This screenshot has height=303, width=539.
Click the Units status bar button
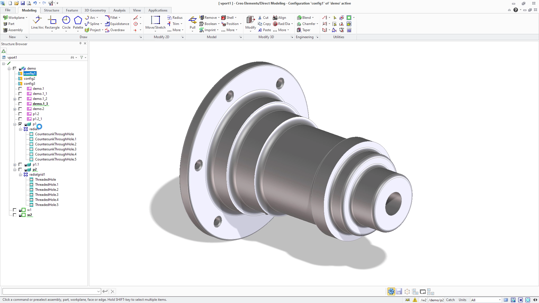pos(462,300)
